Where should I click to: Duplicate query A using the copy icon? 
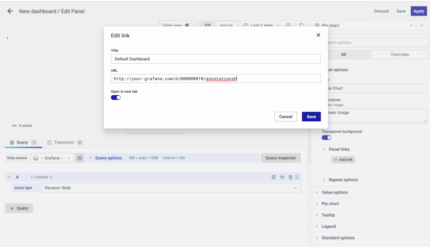click(x=273, y=177)
